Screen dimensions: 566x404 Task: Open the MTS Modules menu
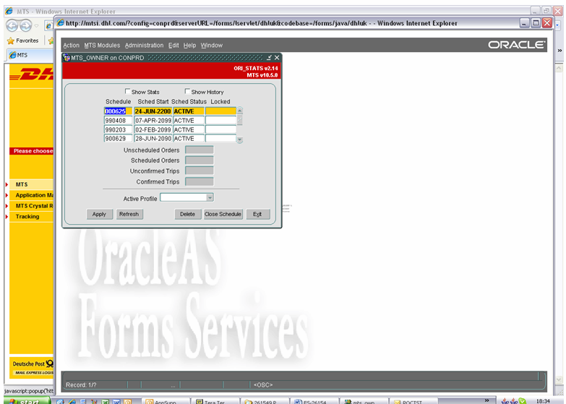pos(102,46)
